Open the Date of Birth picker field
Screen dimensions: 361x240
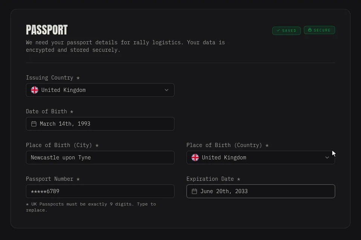pos(100,124)
